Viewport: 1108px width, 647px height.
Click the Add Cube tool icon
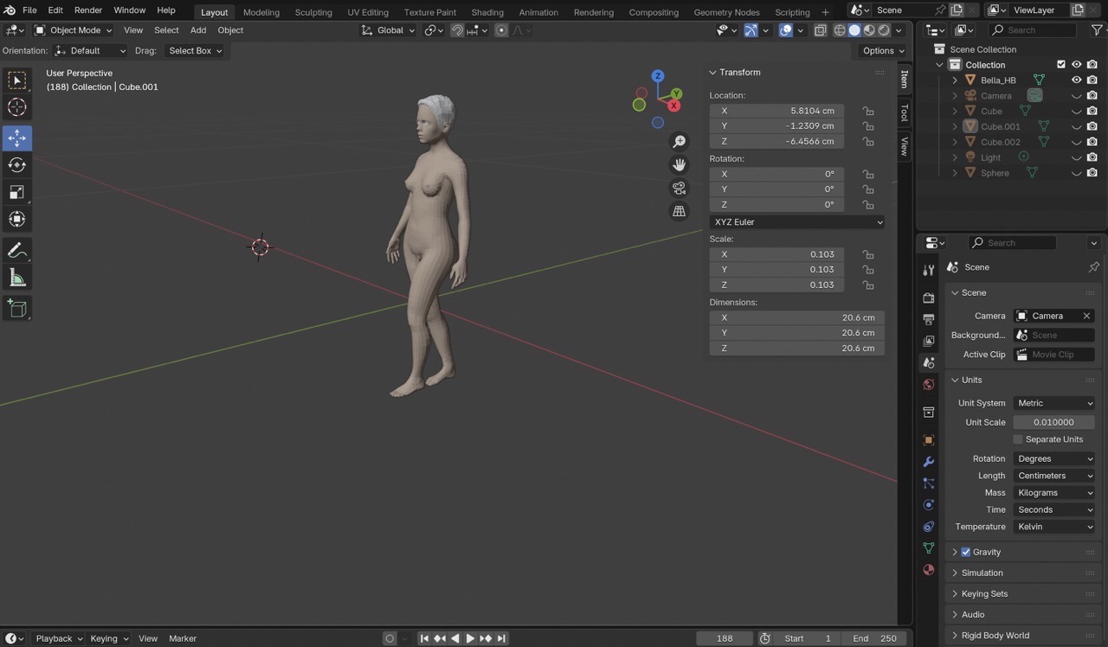16,308
